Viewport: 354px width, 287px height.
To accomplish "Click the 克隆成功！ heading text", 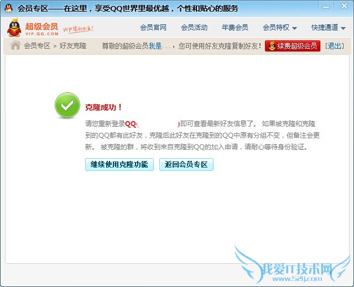I will (x=103, y=107).
